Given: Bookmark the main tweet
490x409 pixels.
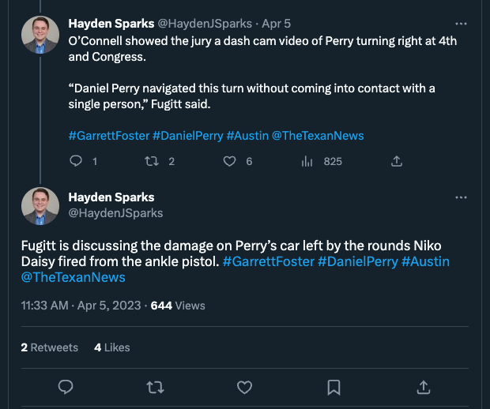Looking at the screenshot, I should point(334,387).
